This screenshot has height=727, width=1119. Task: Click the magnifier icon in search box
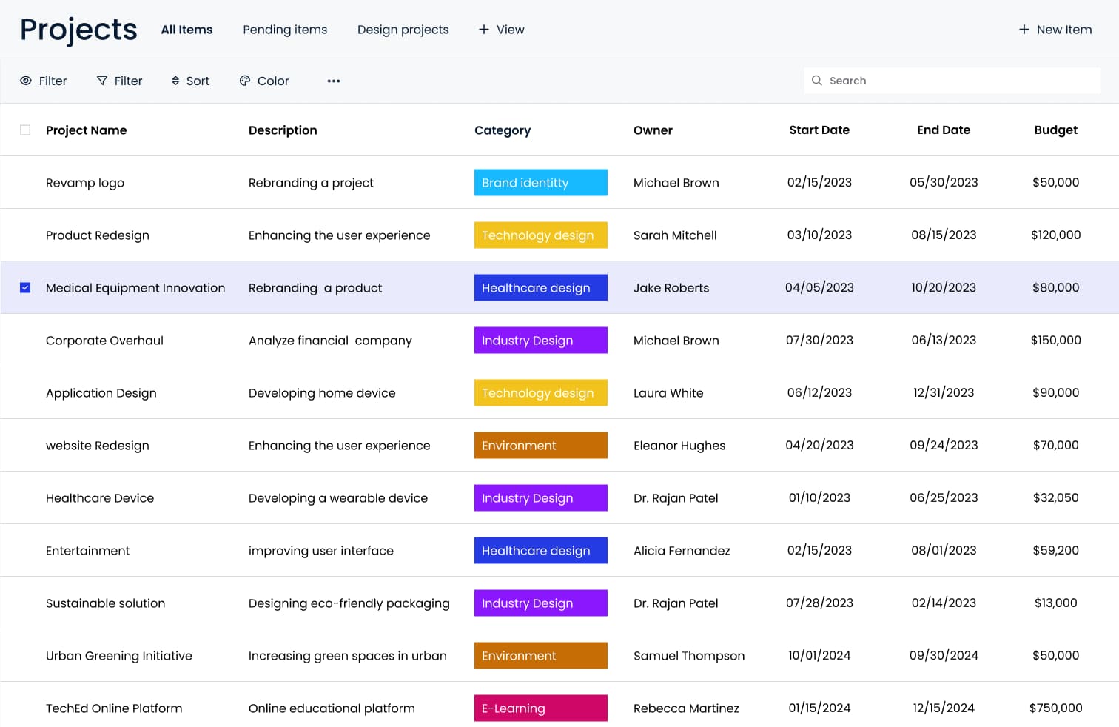click(817, 81)
